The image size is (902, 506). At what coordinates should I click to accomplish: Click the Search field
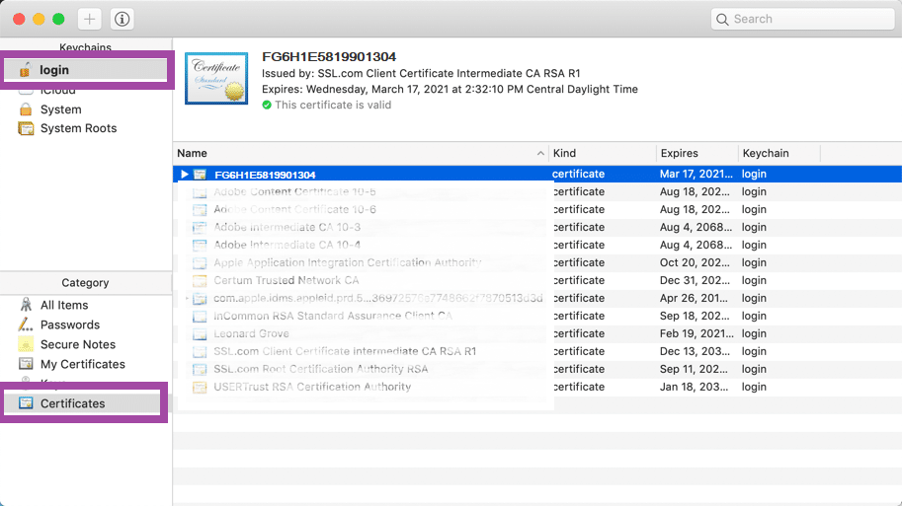point(802,19)
